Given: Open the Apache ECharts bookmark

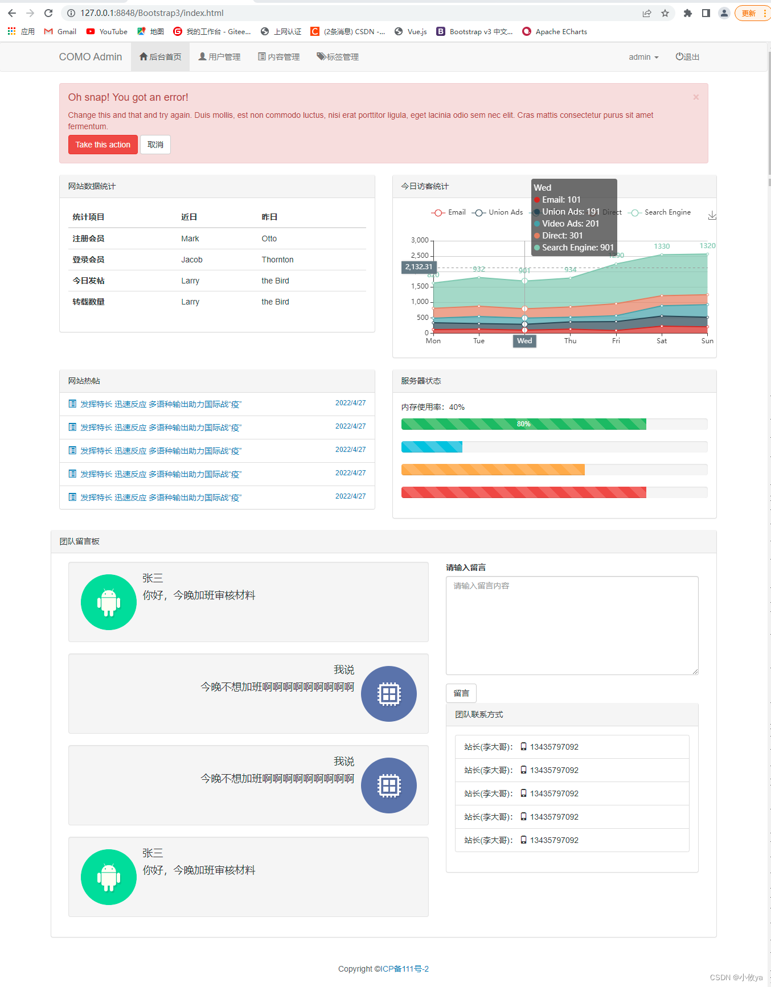Looking at the screenshot, I should click(x=555, y=32).
